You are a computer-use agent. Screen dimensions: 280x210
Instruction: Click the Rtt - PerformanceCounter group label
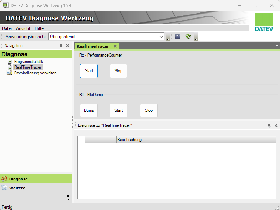click(101, 55)
